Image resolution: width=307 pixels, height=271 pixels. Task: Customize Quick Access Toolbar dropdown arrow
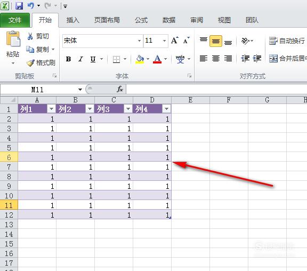click(x=65, y=6)
